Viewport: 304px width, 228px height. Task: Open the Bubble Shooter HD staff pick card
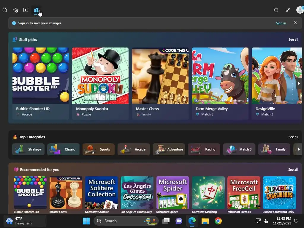[x=40, y=83]
